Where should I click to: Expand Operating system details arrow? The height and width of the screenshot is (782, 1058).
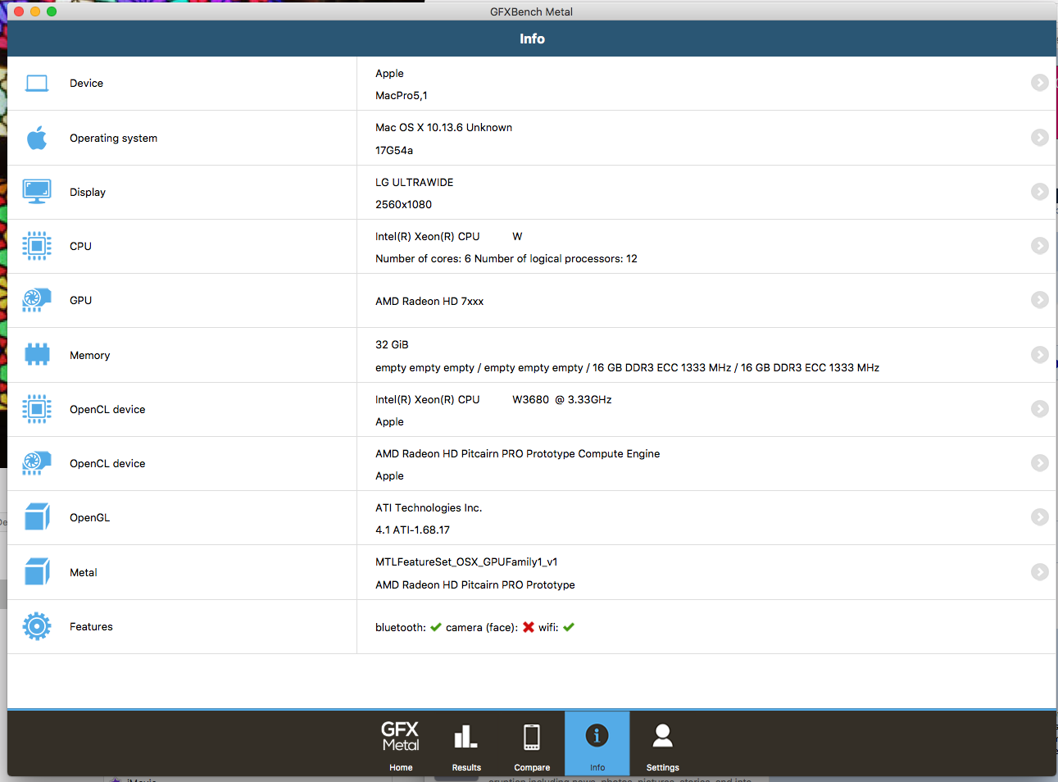click(1040, 138)
